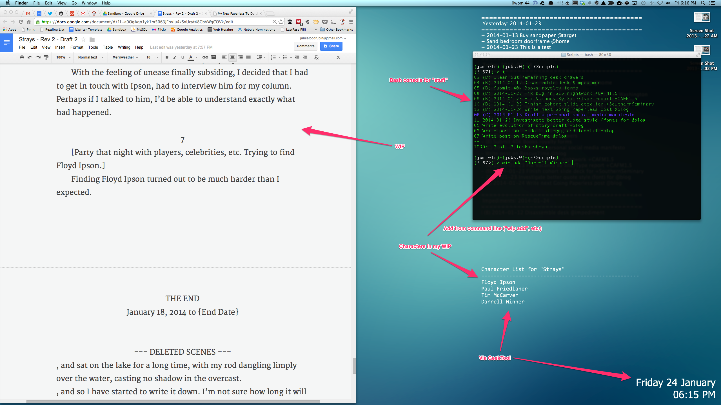
Task: Open the Comments panel
Action: (x=306, y=46)
